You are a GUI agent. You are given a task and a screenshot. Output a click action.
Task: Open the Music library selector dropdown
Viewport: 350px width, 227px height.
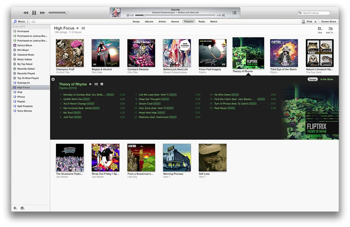pyautogui.click(x=21, y=22)
